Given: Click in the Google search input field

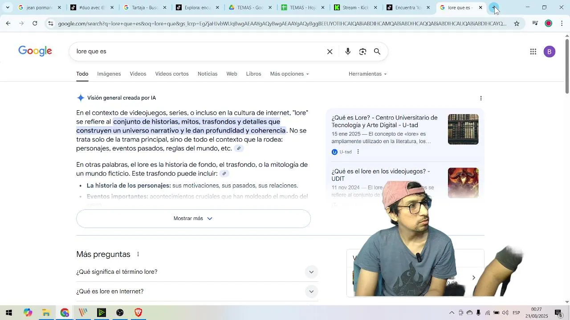Looking at the screenshot, I should click(198, 52).
